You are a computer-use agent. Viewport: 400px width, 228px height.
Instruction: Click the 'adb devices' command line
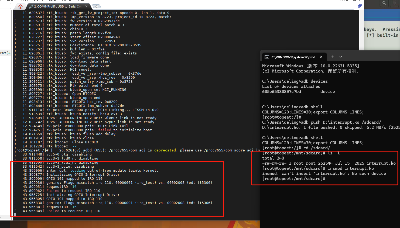point(295,81)
